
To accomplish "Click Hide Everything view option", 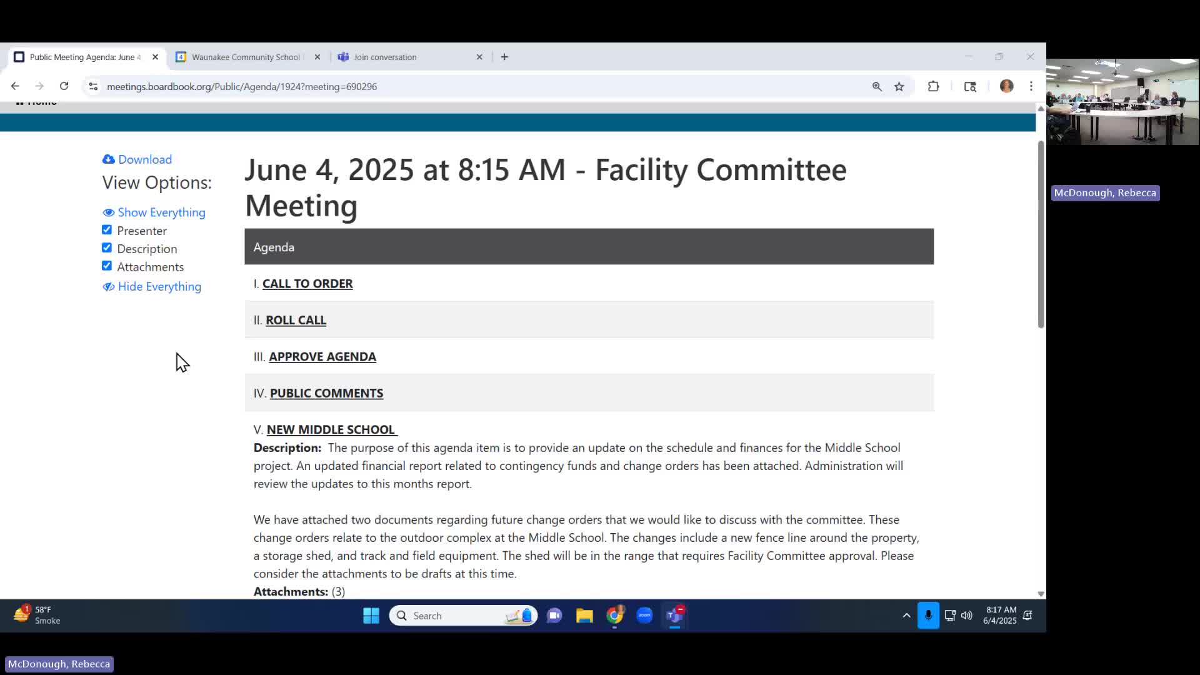I will click(159, 286).
